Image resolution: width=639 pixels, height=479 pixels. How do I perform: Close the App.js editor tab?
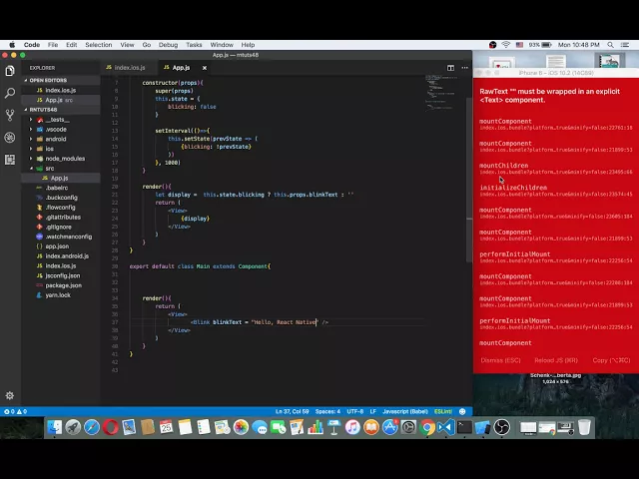(x=205, y=68)
